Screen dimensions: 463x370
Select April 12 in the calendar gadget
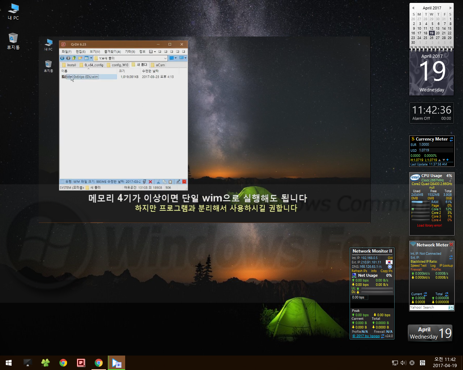point(432,28)
